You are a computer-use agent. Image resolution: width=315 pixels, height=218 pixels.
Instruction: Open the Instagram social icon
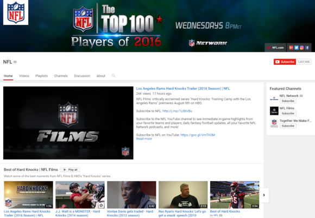[x=301, y=48]
